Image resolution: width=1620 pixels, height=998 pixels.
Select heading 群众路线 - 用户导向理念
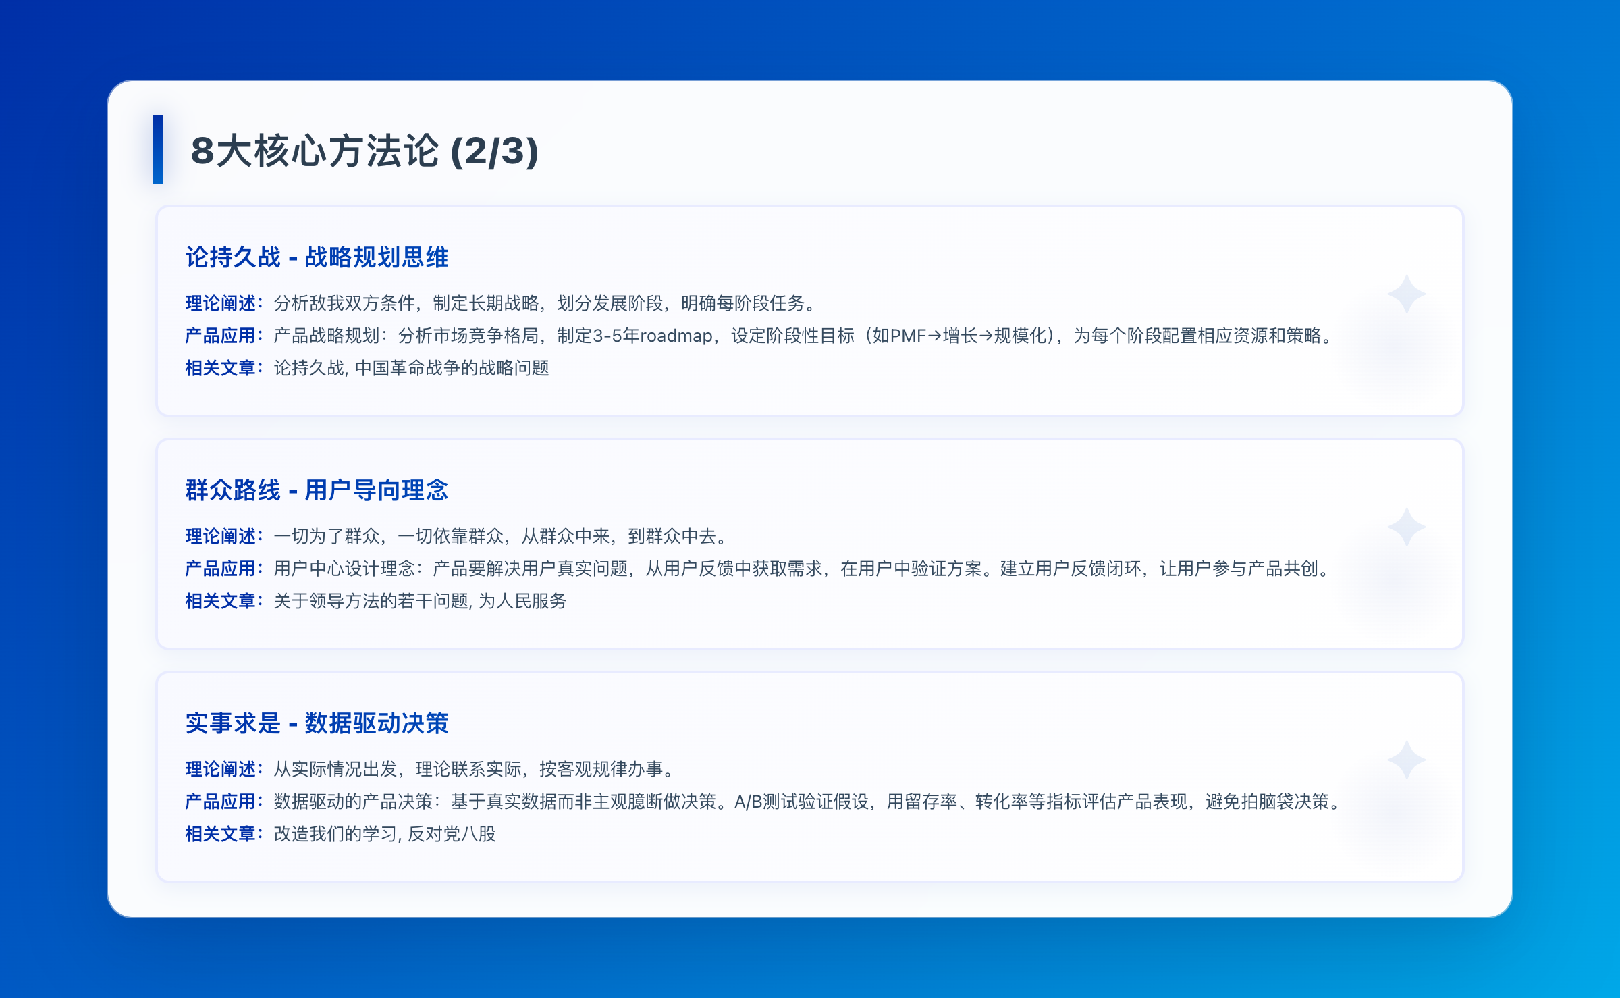tap(317, 490)
